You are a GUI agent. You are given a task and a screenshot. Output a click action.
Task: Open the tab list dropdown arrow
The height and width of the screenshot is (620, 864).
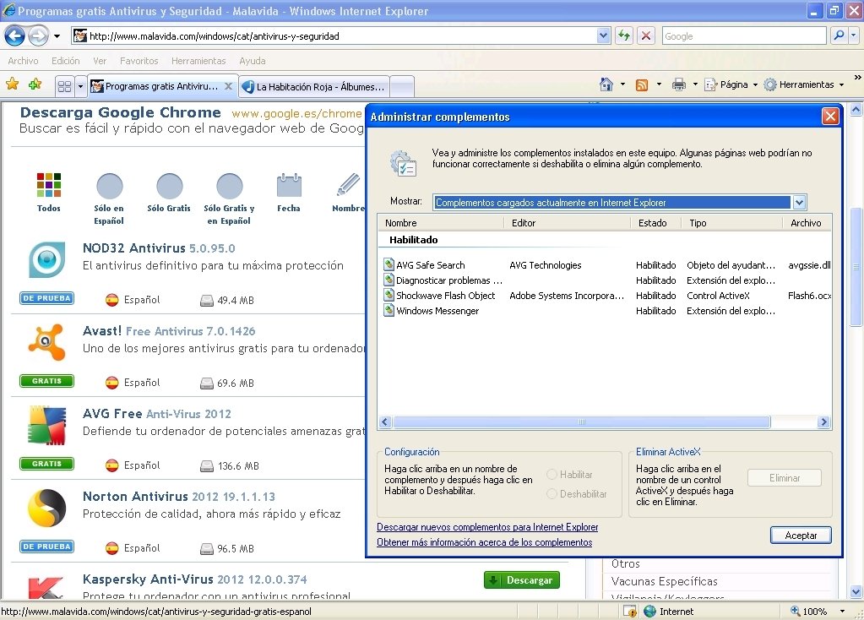80,86
